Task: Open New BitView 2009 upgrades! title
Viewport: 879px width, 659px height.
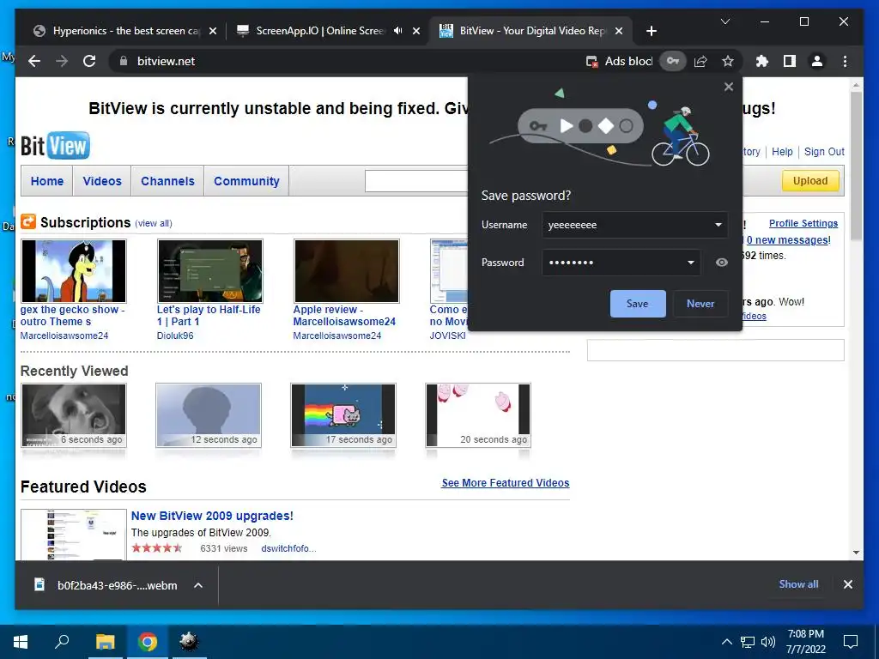Action: click(212, 516)
